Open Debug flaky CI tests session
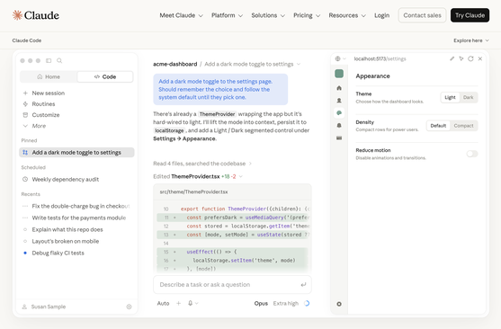 76,253
